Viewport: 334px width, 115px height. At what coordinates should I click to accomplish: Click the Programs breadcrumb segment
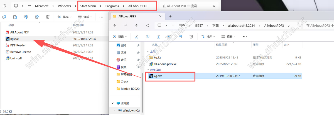coord(112,6)
